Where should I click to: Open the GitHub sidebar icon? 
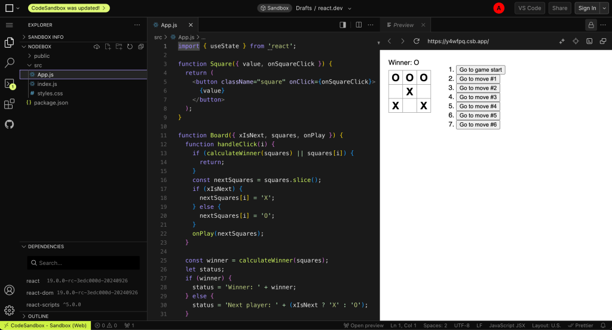(x=10, y=124)
